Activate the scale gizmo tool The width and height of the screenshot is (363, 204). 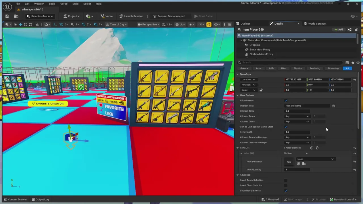tap(31, 24)
